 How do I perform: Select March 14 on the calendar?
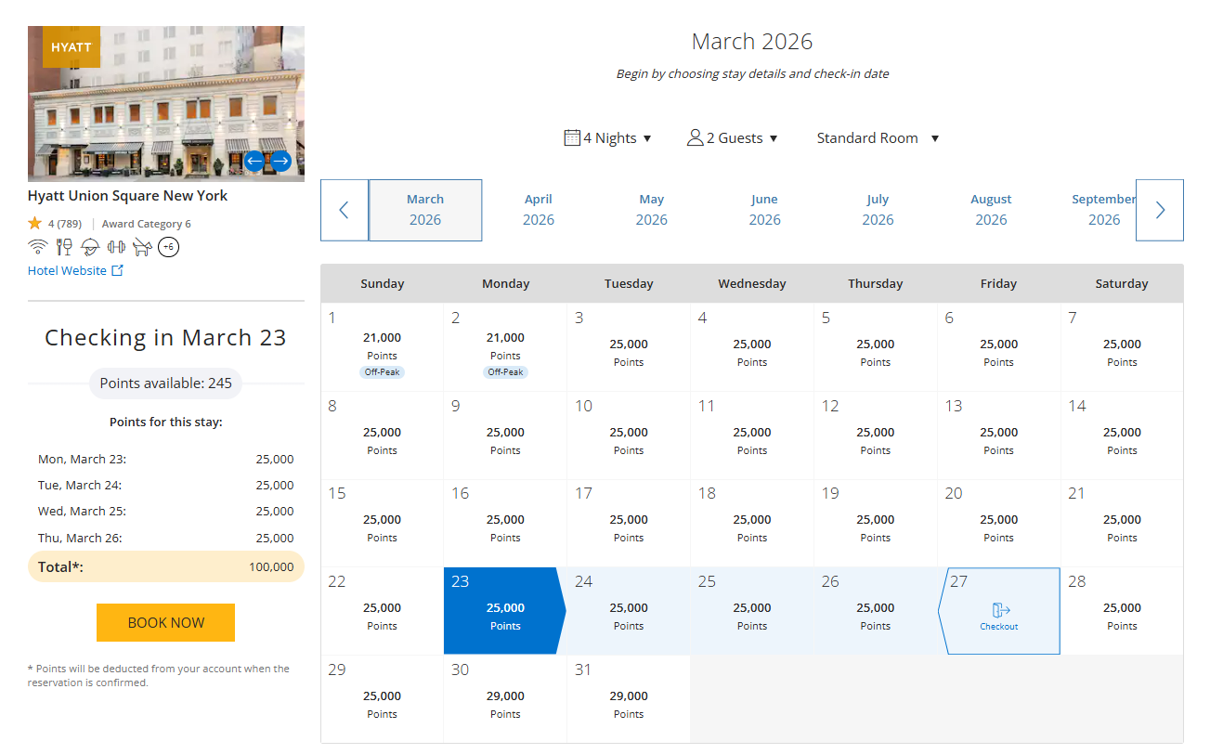[x=1121, y=435]
